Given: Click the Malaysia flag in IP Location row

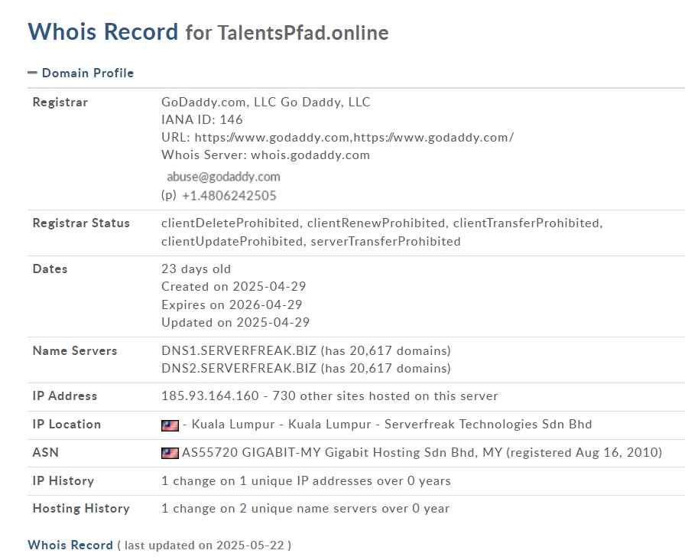Looking at the screenshot, I should coord(170,425).
